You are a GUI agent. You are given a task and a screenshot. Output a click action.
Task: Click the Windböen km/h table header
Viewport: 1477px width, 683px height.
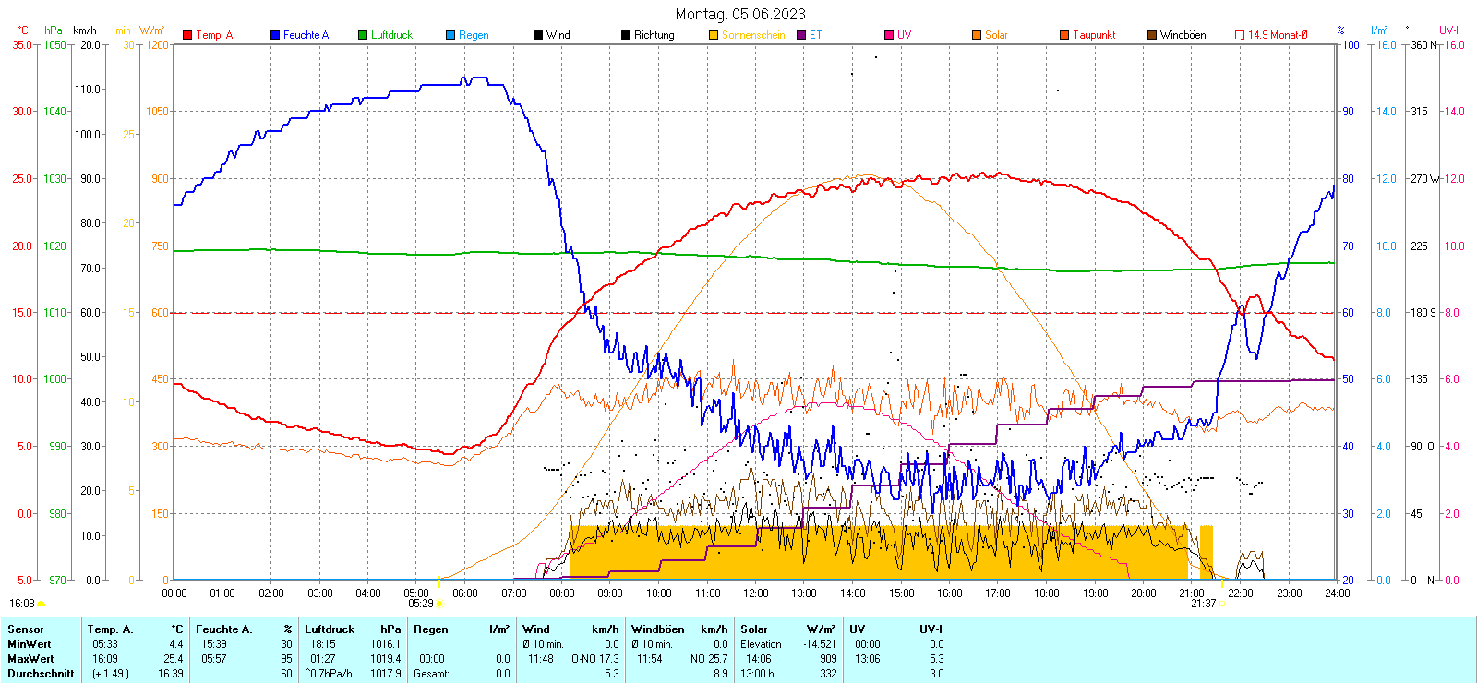[678, 629]
